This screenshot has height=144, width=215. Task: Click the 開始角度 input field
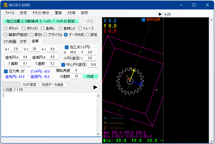76,70
